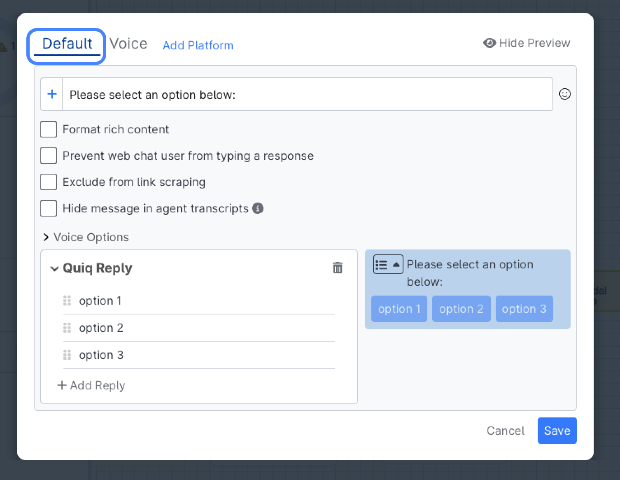Expand the Voice Options section
Screen dimensions: 620x480
pos(86,237)
